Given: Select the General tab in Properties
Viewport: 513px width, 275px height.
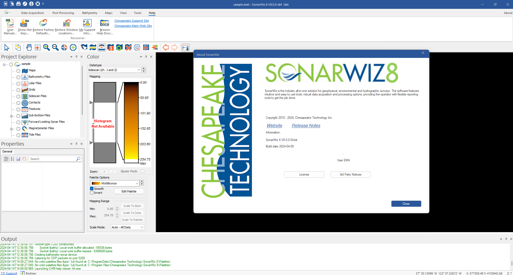Looking at the screenshot, I should 7,151.
